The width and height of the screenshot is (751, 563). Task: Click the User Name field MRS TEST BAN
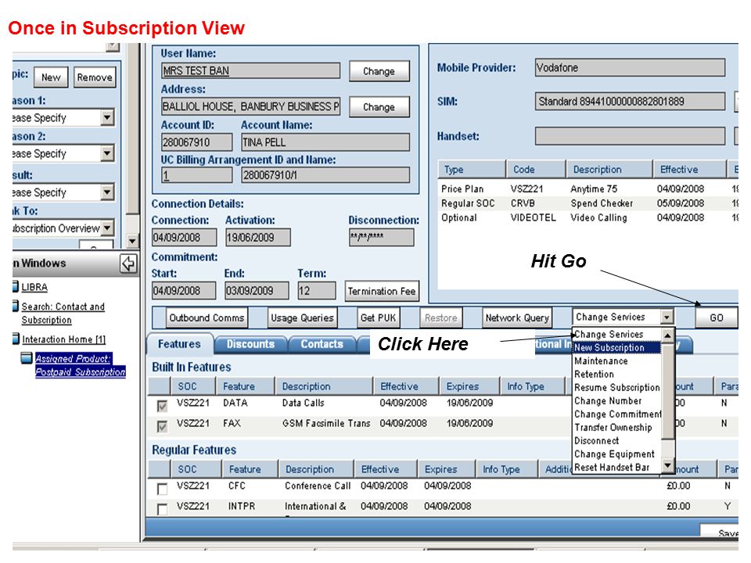click(250, 71)
